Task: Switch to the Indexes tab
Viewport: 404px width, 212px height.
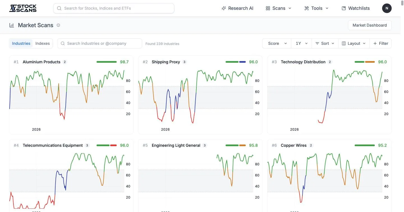Action: click(x=43, y=43)
